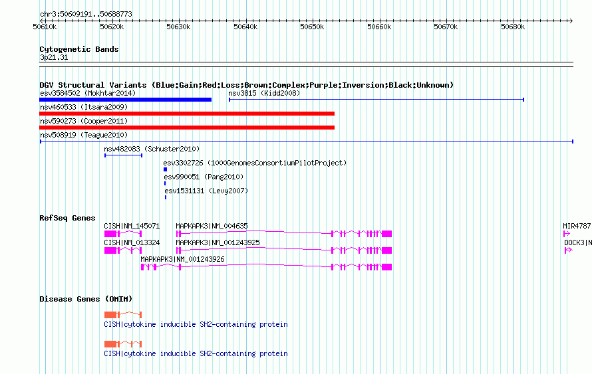Open the nsv508919 (Teague2010) label
Image resolution: width=592 pixels, height=374 pixels.
pyautogui.click(x=84, y=135)
